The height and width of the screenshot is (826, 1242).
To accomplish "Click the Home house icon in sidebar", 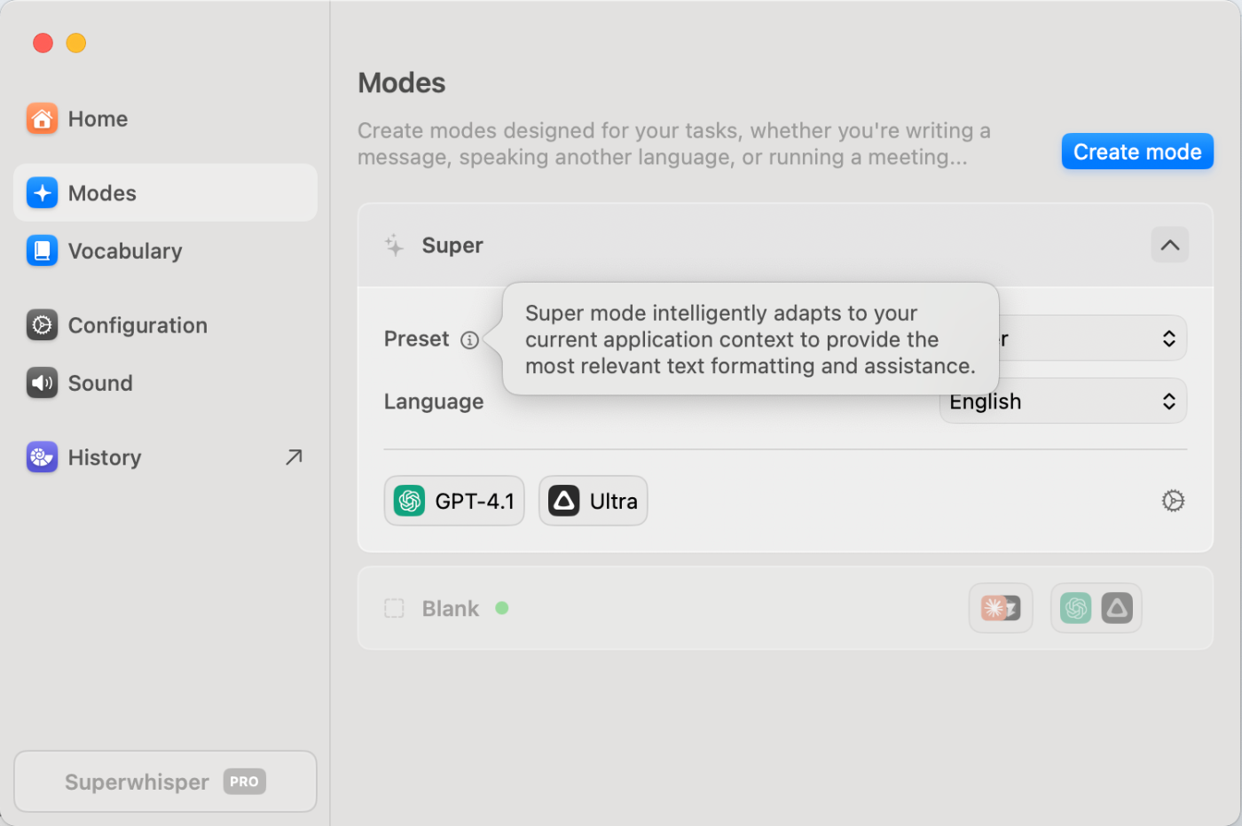I will tap(42, 119).
